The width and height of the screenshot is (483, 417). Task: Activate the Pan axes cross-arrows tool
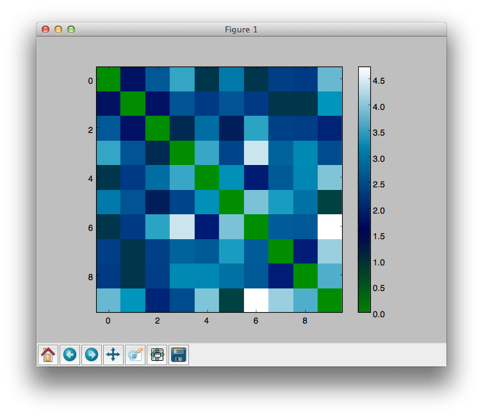coord(113,355)
